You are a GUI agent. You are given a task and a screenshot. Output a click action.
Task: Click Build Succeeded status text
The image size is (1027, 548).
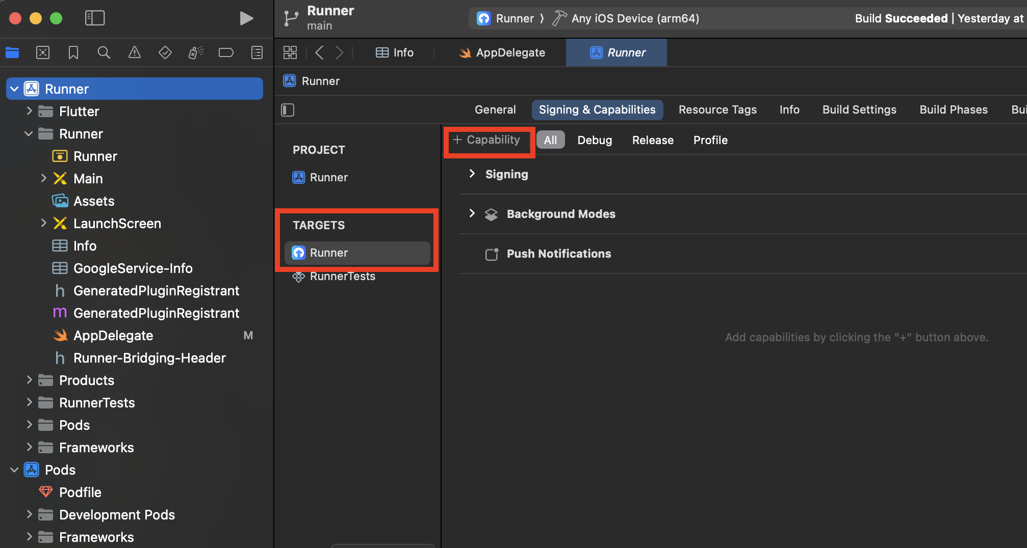(x=901, y=18)
